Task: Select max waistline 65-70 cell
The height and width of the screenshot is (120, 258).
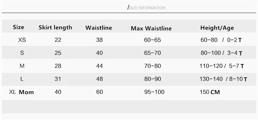Action: (x=152, y=53)
